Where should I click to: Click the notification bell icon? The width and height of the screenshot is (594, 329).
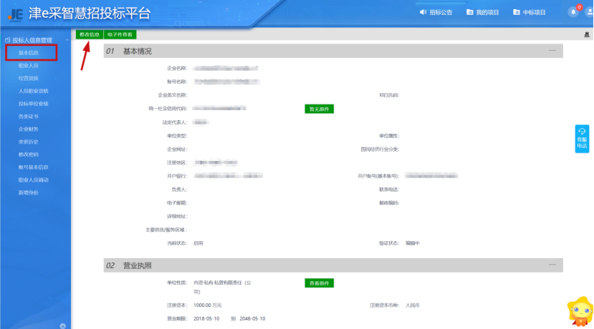(x=573, y=12)
